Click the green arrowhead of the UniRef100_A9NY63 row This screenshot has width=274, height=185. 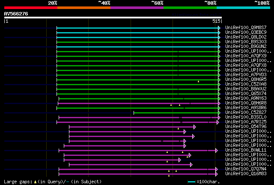coord(219,99)
